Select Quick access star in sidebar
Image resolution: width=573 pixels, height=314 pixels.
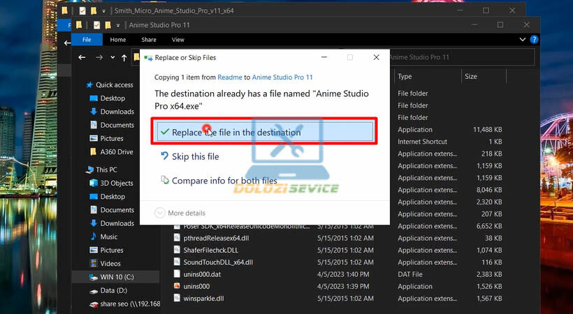click(89, 84)
